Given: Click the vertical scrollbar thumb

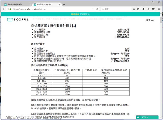Looking at the screenshot, I should point(161,20).
